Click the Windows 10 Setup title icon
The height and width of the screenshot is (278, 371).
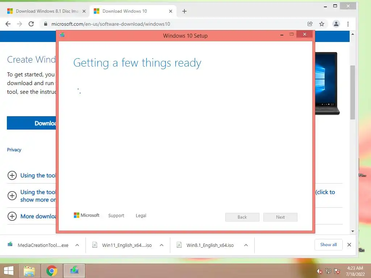pos(62,35)
